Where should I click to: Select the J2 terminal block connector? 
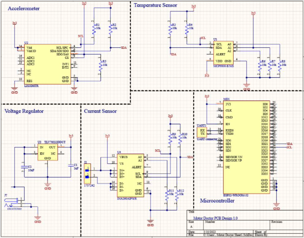[x=87, y=173]
